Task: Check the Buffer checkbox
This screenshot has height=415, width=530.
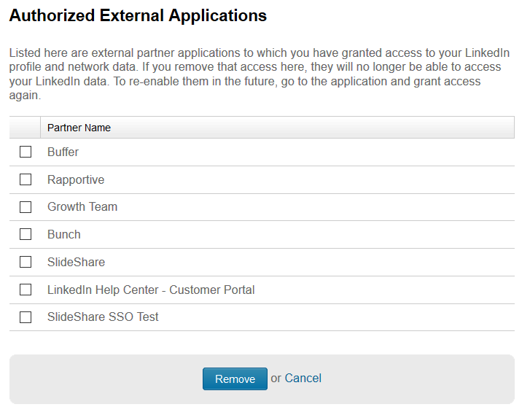Action: click(26, 152)
